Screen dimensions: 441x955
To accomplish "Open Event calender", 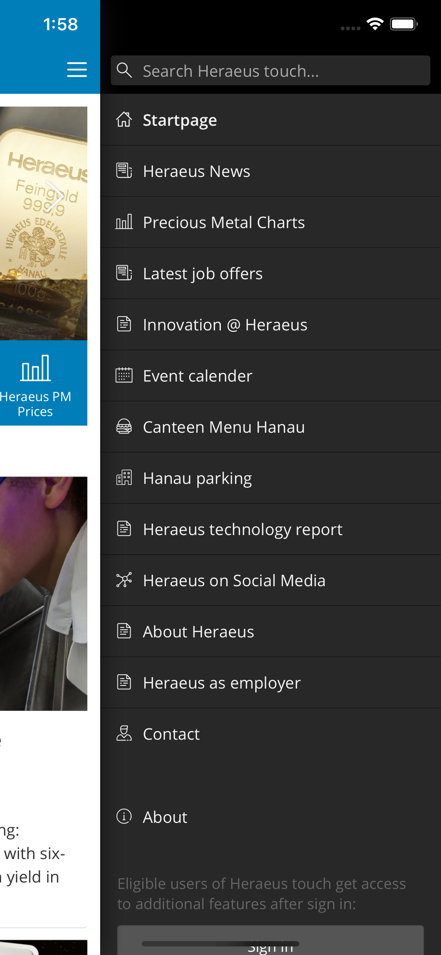I will (271, 376).
